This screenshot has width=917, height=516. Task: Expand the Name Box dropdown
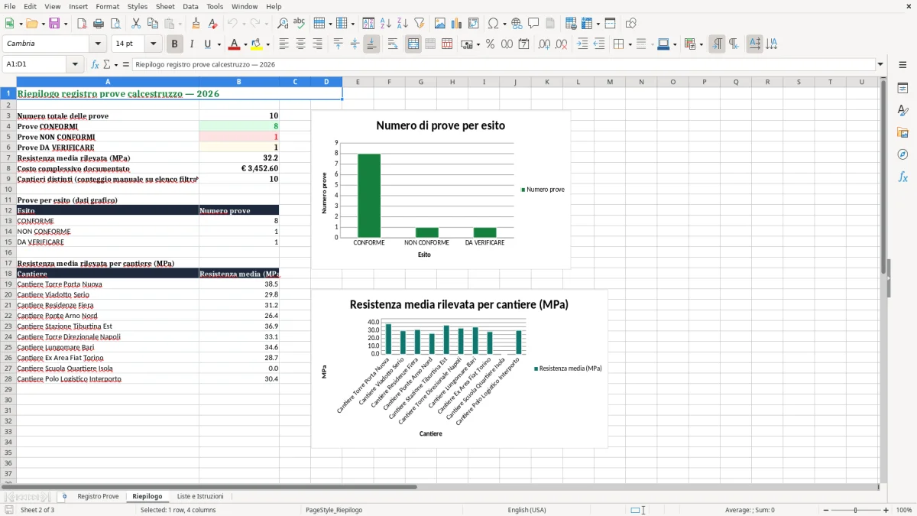76,64
